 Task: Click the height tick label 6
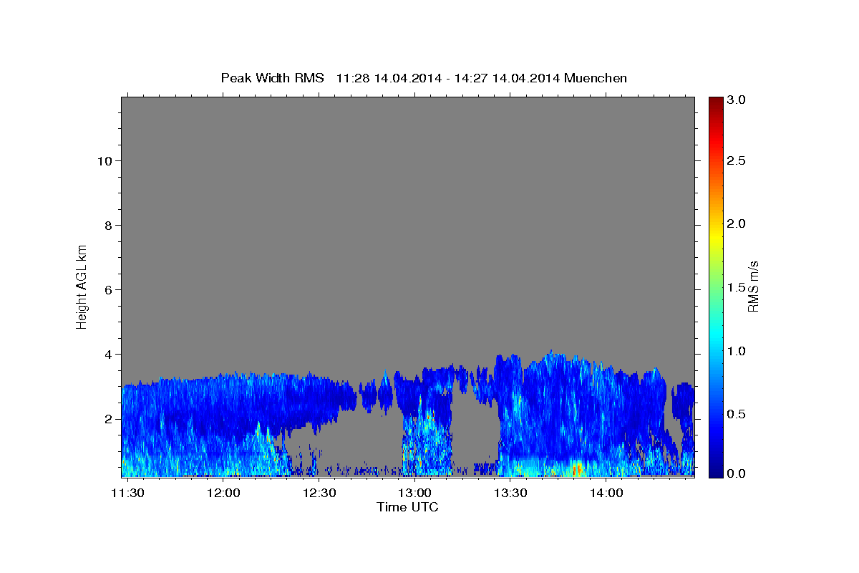(108, 289)
